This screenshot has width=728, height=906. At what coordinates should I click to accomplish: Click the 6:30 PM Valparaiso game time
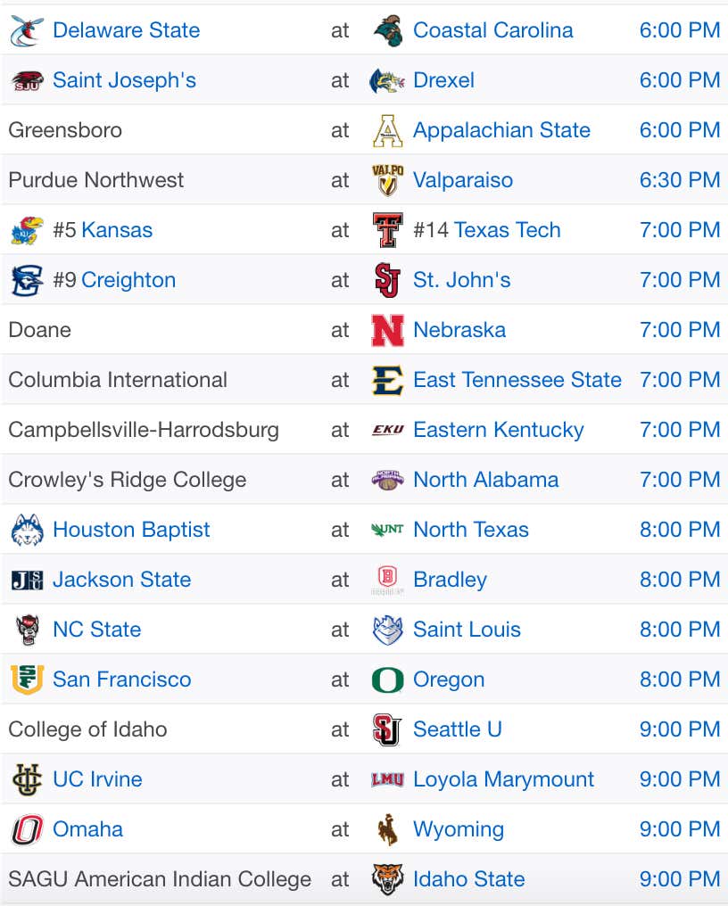tap(680, 180)
